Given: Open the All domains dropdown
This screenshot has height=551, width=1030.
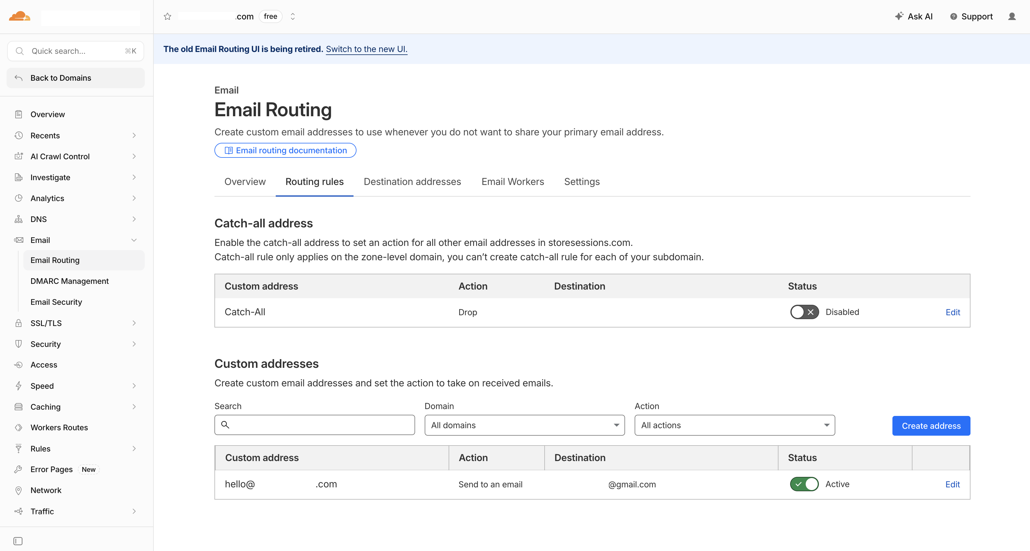Looking at the screenshot, I should coord(525,425).
